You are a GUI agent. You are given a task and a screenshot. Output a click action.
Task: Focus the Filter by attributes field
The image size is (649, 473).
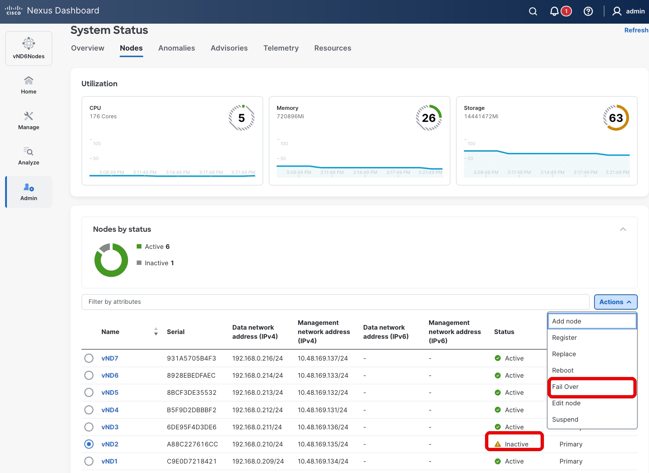tap(335, 302)
